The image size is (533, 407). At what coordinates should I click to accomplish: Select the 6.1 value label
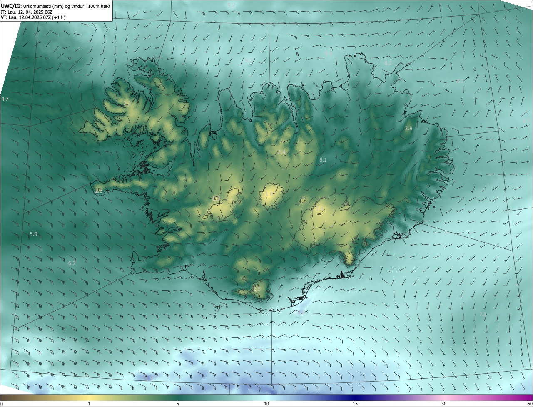[x=323, y=160]
